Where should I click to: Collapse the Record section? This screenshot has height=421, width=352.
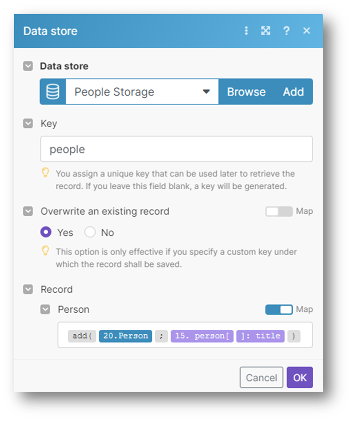click(28, 290)
